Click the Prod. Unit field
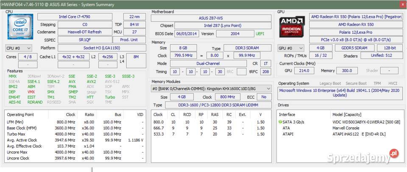The image size is (407, 172). [129, 40]
